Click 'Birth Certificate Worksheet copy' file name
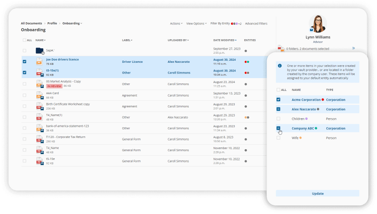The width and height of the screenshot is (377, 214). 68,104
